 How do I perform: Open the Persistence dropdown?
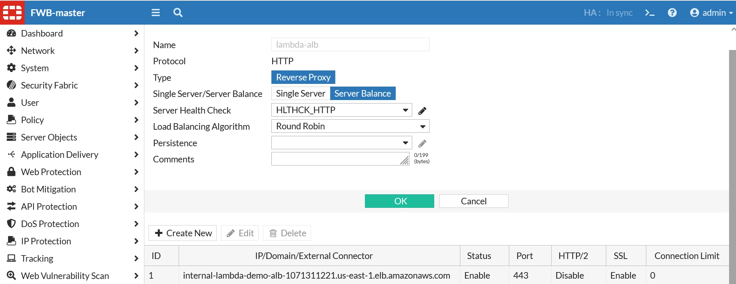(342, 143)
